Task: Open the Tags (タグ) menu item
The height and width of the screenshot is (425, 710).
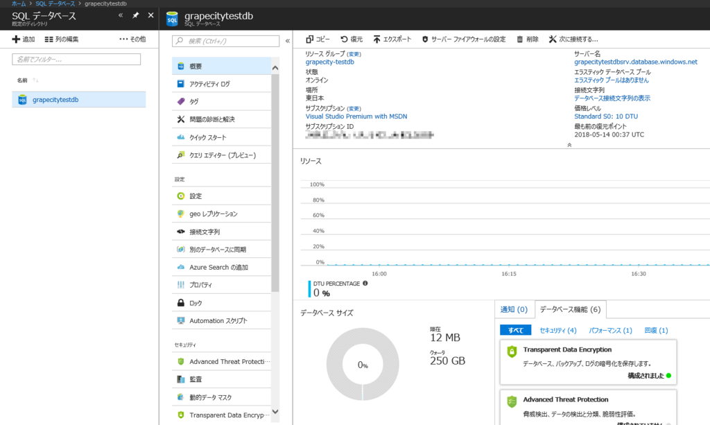Action: (221, 102)
